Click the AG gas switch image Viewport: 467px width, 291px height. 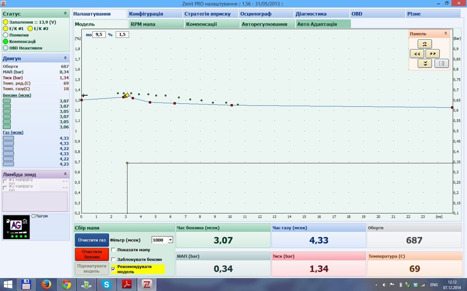(16, 227)
